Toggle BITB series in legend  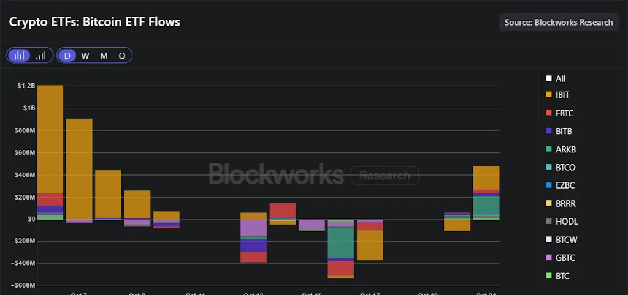click(559, 131)
